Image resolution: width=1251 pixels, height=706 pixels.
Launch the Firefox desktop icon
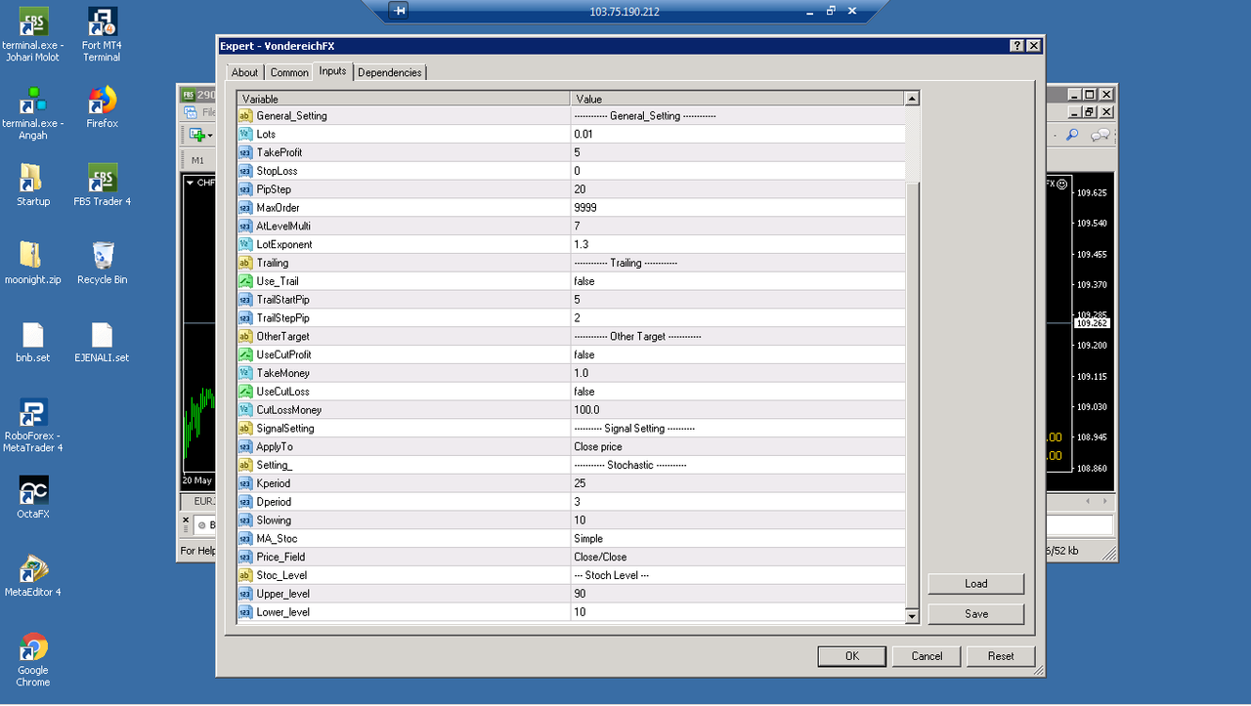click(102, 107)
